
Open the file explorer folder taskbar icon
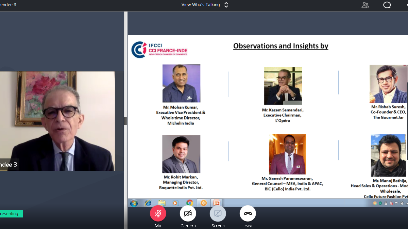coord(162,203)
